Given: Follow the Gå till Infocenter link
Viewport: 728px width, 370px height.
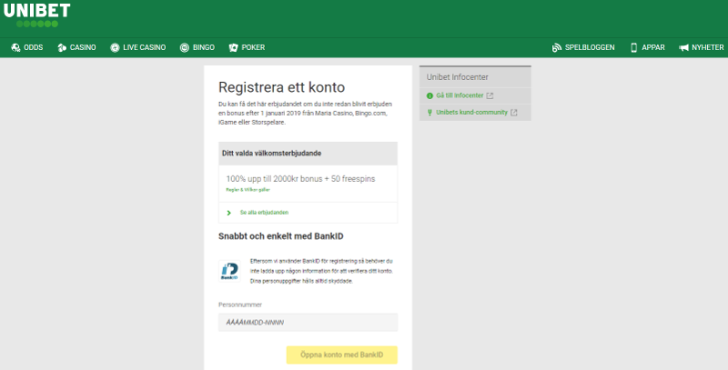Looking at the screenshot, I should pyautogui.click(x=460, y=95).
